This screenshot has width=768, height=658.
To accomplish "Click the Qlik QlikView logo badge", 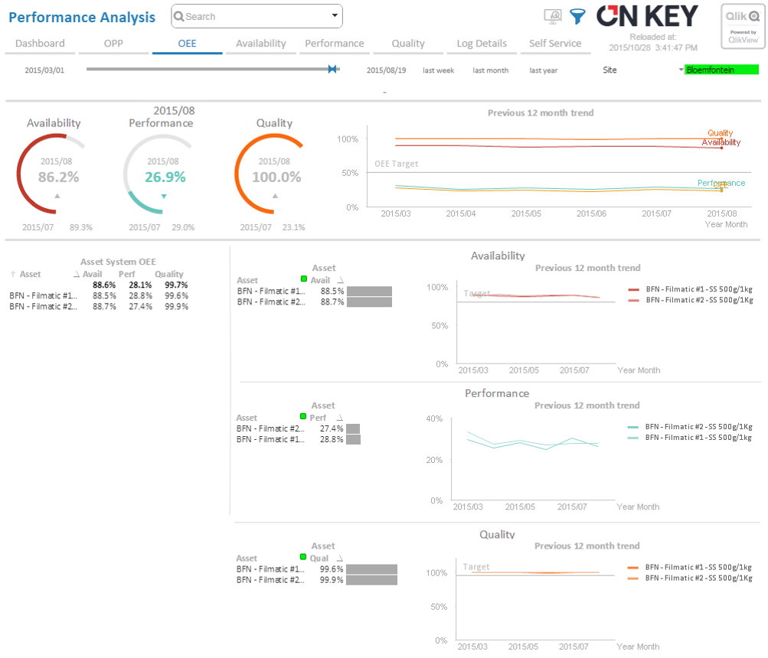I will [x=743, y=27].
